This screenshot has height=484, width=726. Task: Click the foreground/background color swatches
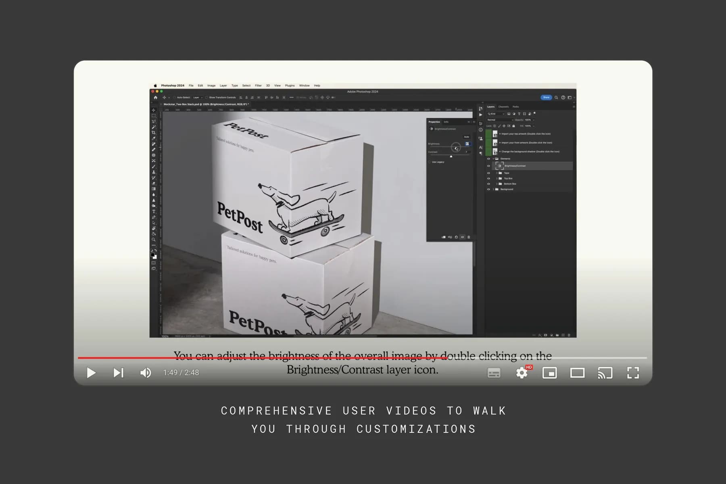[x=154, y=256]
